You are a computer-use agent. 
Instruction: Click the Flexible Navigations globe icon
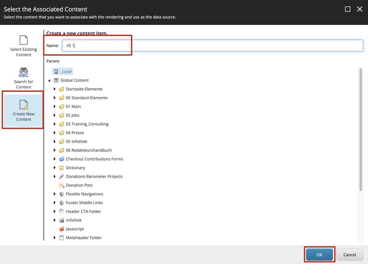pos(61,194)
